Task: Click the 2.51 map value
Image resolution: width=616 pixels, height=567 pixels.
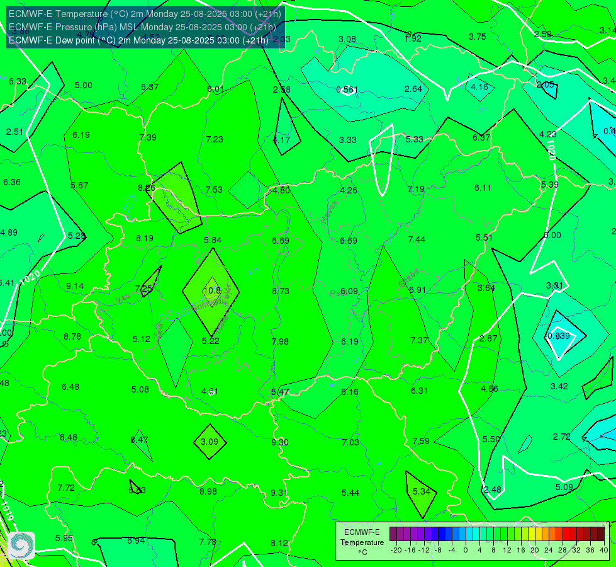Action: tap(14, 132)
